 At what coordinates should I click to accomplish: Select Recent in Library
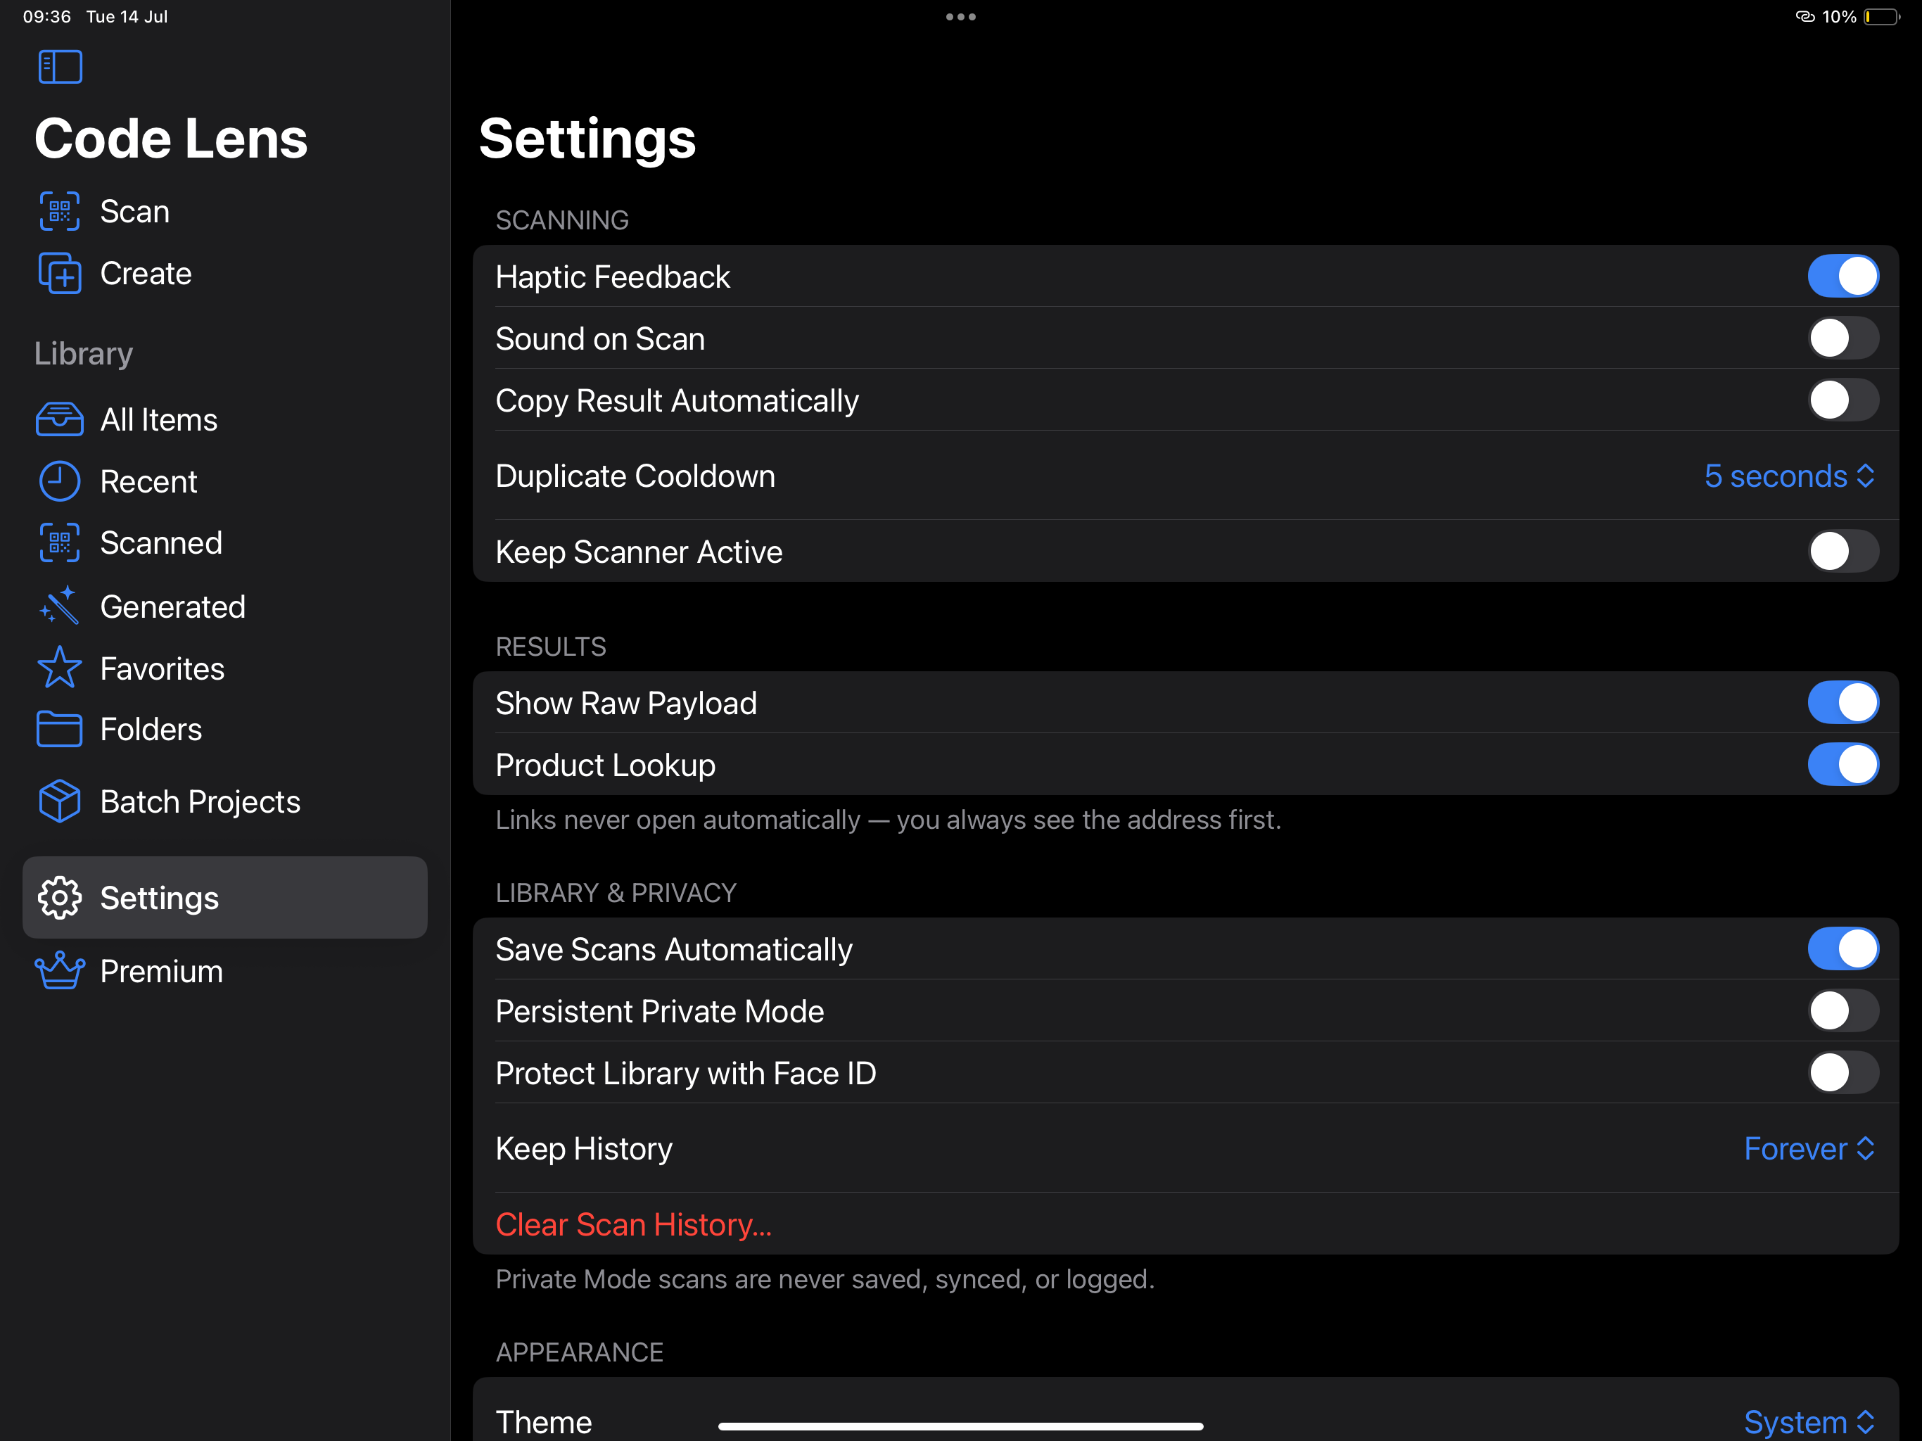225,481
